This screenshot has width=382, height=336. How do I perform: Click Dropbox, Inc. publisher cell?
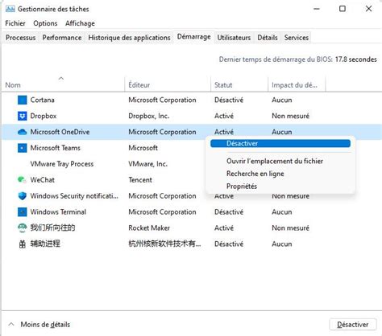coord(149,116)
